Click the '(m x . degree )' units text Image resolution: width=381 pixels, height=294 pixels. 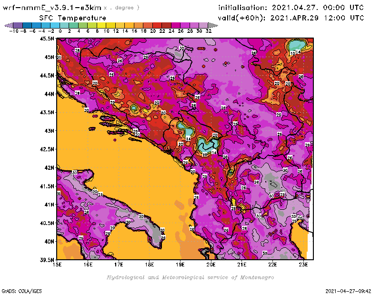117,8
